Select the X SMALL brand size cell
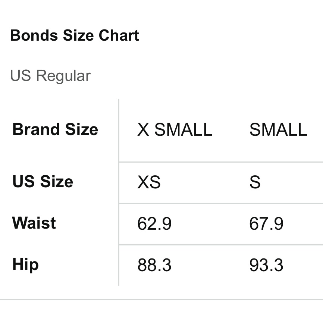 pyautogui.click(x=175, y=130)
